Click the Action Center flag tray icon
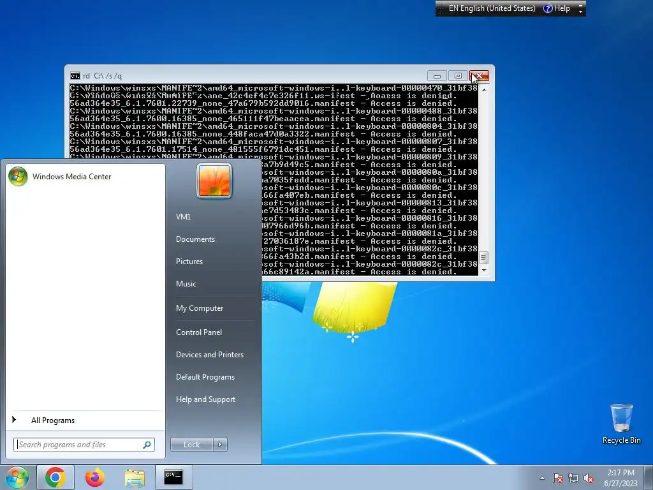Viewport: 653px width, 490px height. coord(558,478)
